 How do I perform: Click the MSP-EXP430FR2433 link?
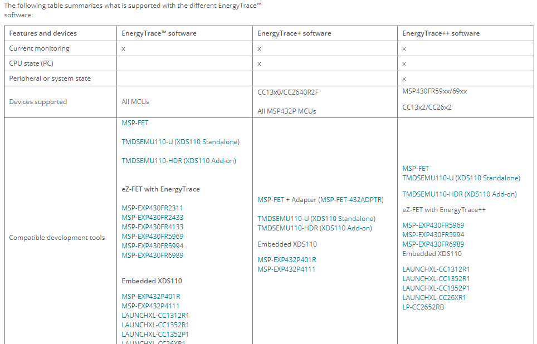[x=153, y=217]
